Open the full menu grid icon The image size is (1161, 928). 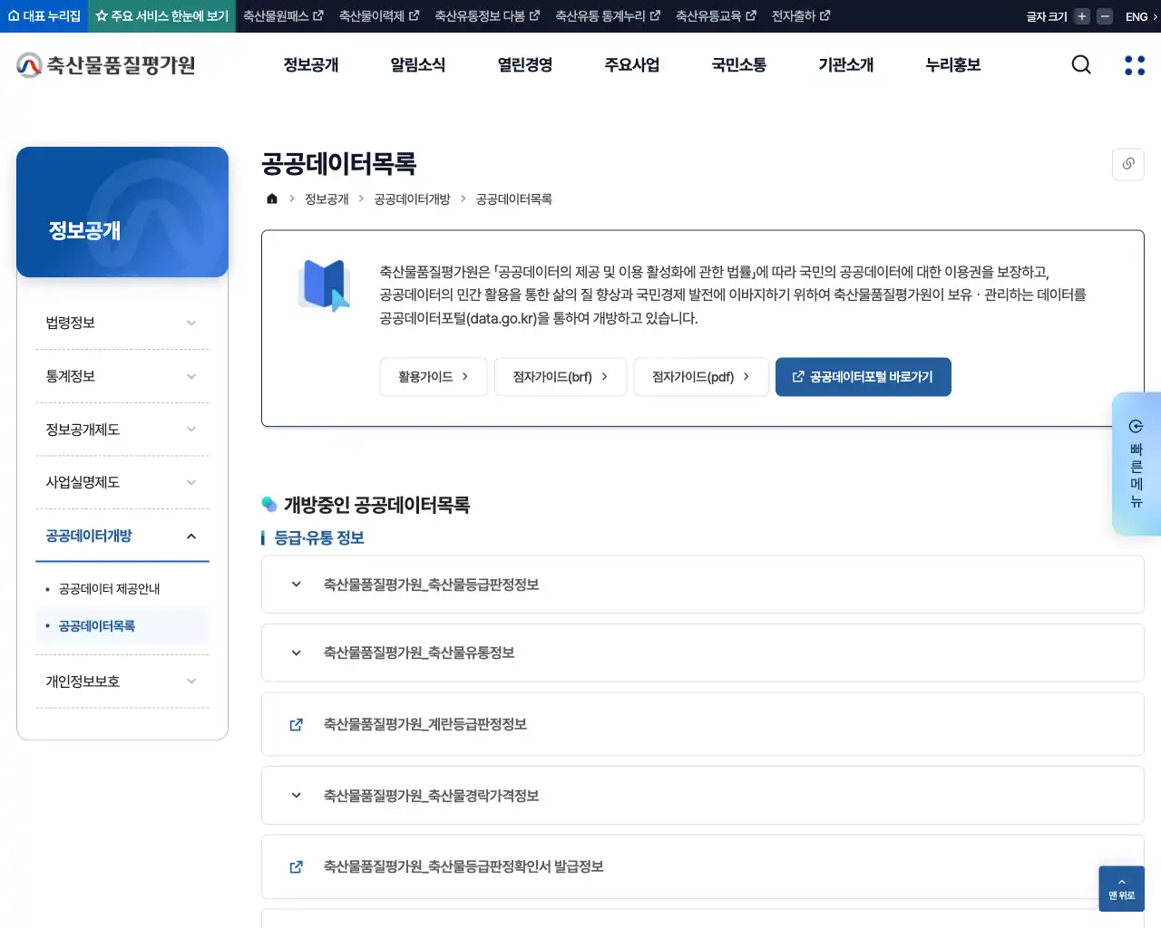click(1134, 64)
